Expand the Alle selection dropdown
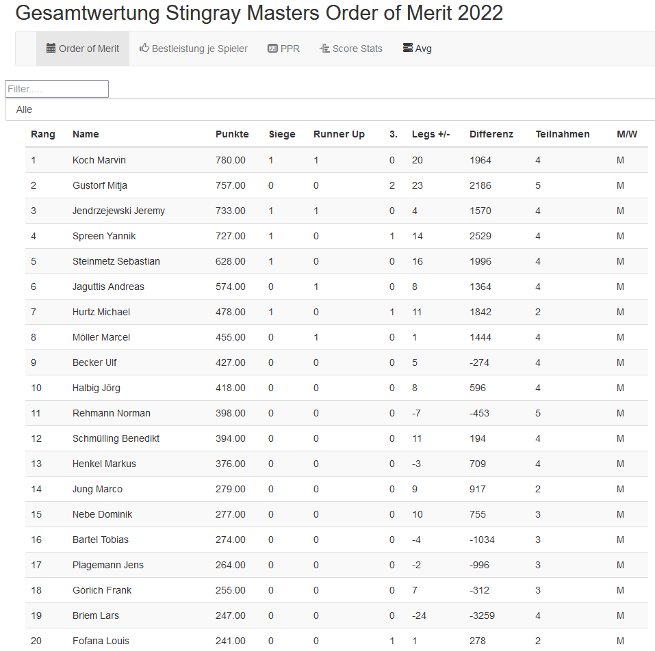The height and width of the screenshot is (651, 655). (x=329, y=109)
